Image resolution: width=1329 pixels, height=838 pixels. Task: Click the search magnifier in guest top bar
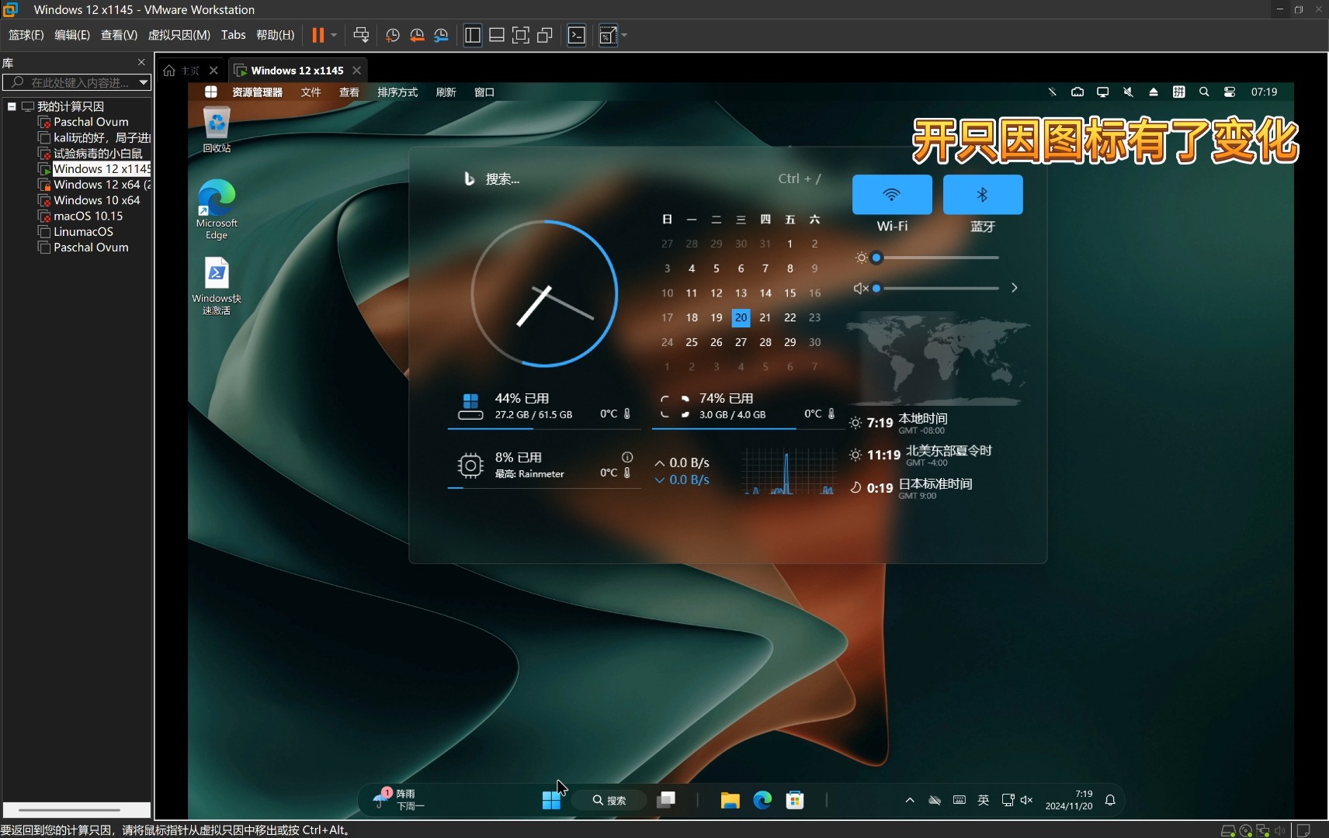1204,92
